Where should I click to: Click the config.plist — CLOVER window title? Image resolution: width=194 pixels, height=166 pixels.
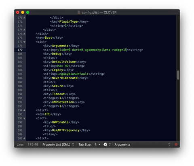pos(99,13)
